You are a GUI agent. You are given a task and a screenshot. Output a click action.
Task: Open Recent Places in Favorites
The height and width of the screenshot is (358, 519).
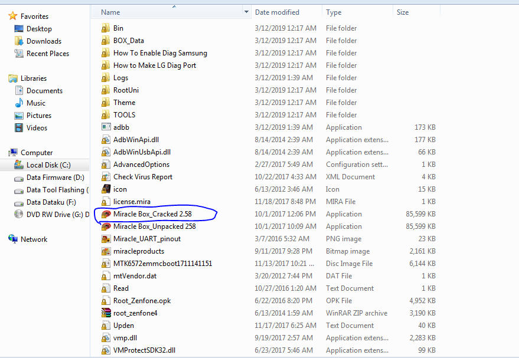48,54
